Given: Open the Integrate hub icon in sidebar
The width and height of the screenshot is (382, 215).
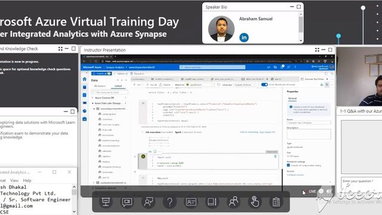Looking at the screenshot, I should click(x=85, y=103).
